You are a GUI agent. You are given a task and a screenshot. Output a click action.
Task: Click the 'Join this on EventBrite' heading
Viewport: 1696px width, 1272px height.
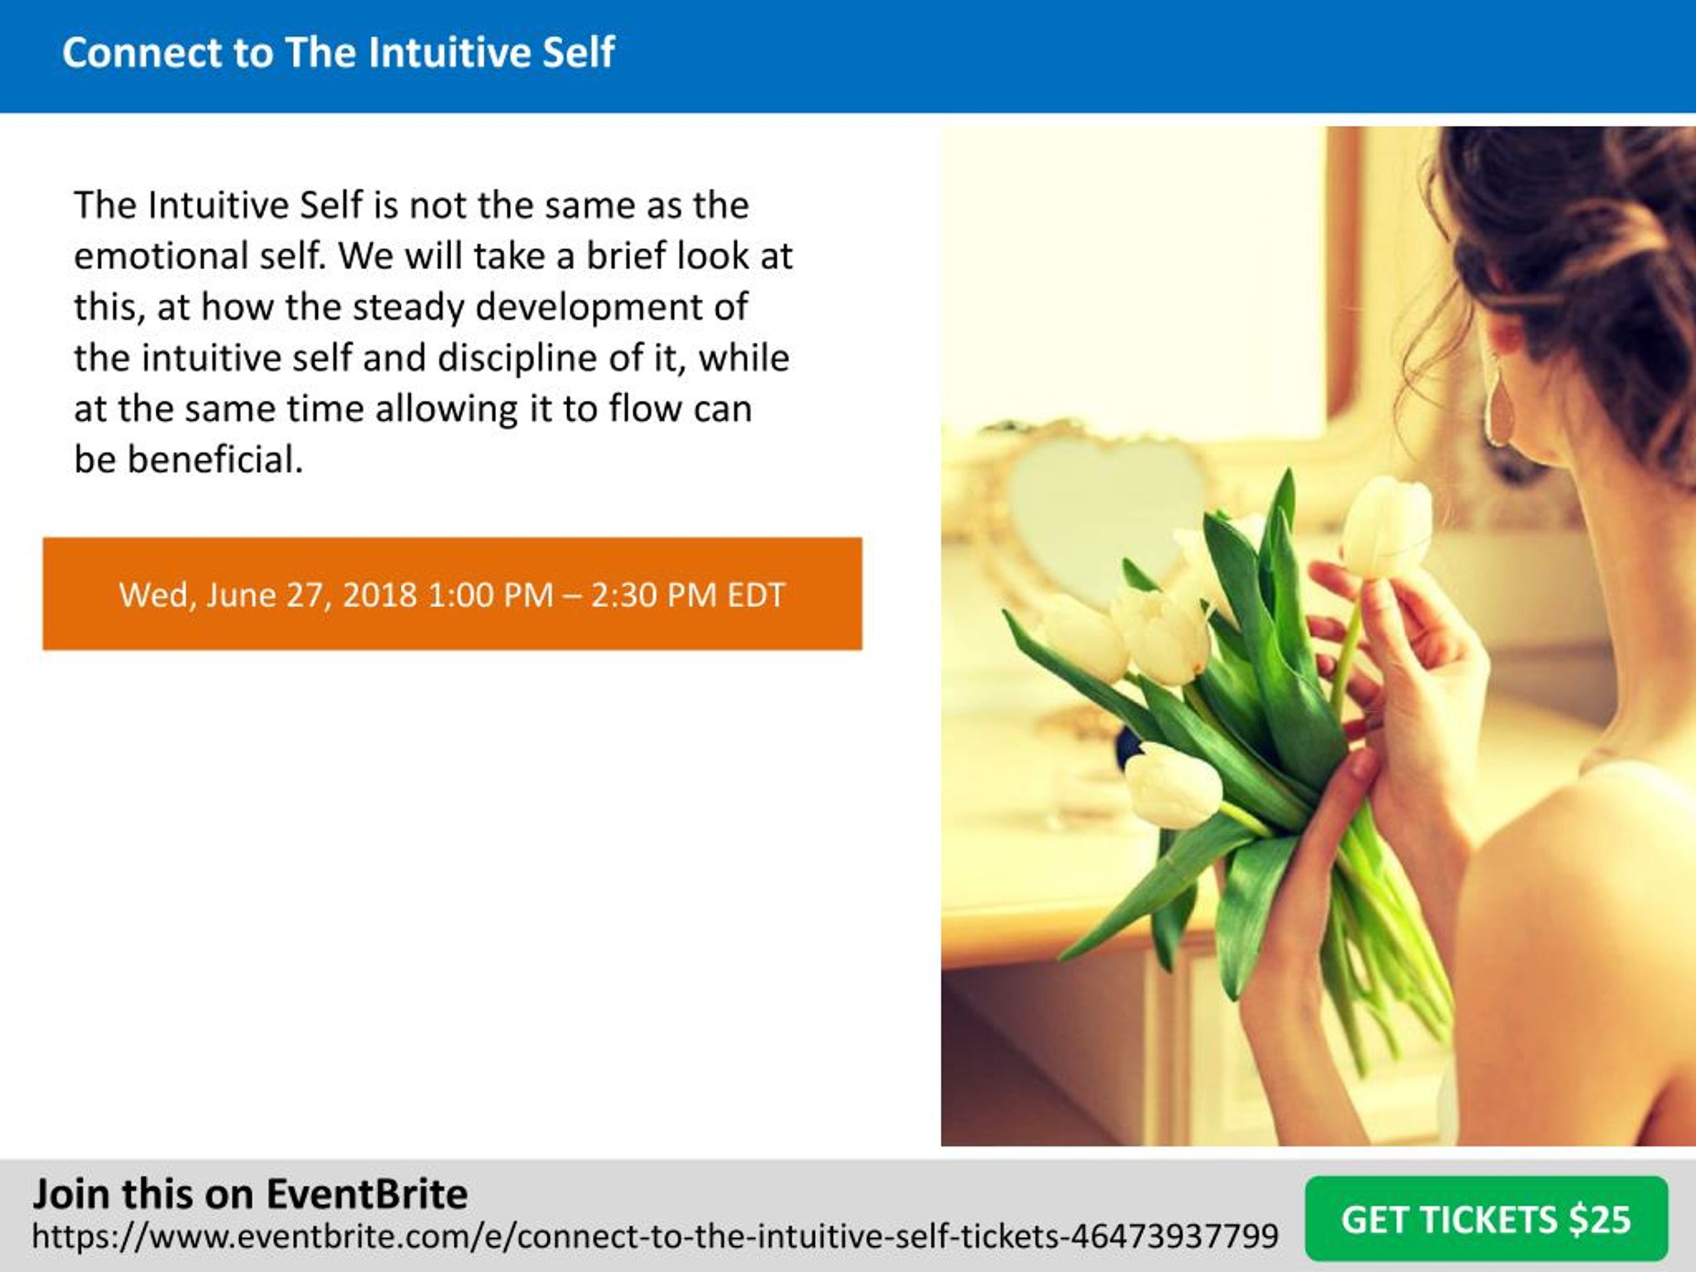coord(250,1194)
